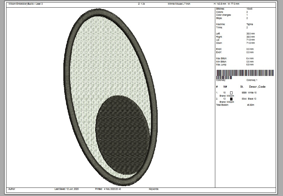Viewport: 283px width, 196px height.
Task: Select the 'Wilcom EmbroideryStudio – Level 3' header text
Action: [26, 4]
